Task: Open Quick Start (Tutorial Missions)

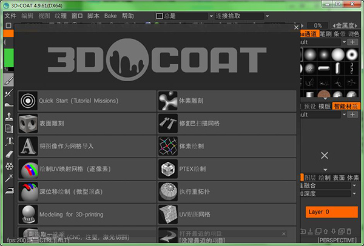Action: (87, 101)
